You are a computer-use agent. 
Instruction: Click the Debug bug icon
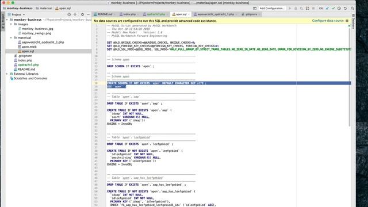[x=296, y=8]
